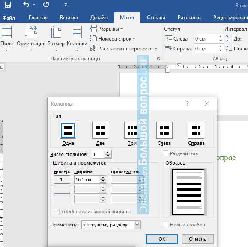Switch to the Ссылки ribbon tab

(156, 18)
